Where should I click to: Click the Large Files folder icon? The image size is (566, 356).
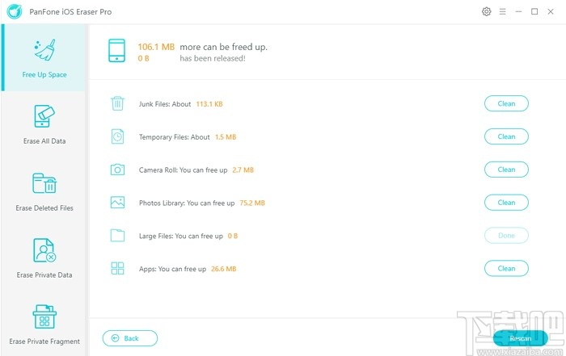(x=117, y=236)
